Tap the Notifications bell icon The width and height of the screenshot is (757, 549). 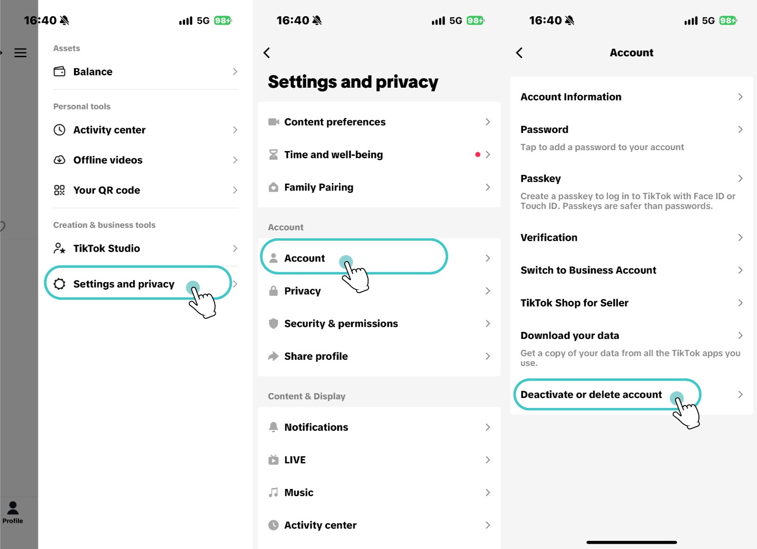(274, 427)
